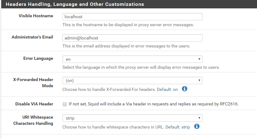
Task: Click the info icon for X-Forwarded-For default
Action: coord(185,89)
